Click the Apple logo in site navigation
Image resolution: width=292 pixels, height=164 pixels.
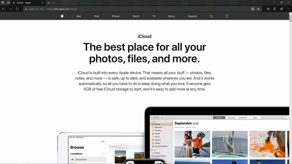pyautogui.click(x=62, y=16)
